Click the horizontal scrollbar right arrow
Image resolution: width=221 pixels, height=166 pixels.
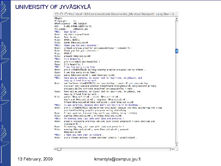[x=173, y=149]
